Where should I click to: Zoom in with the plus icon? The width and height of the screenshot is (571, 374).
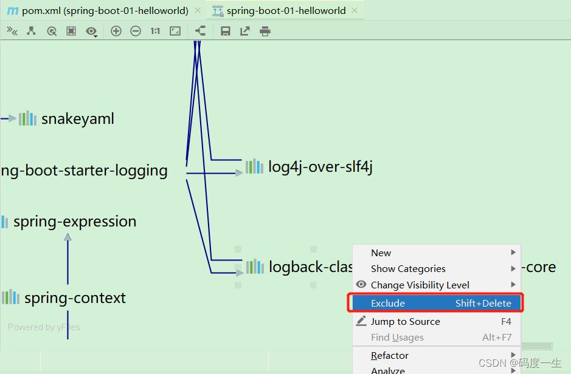coord(116,31)
